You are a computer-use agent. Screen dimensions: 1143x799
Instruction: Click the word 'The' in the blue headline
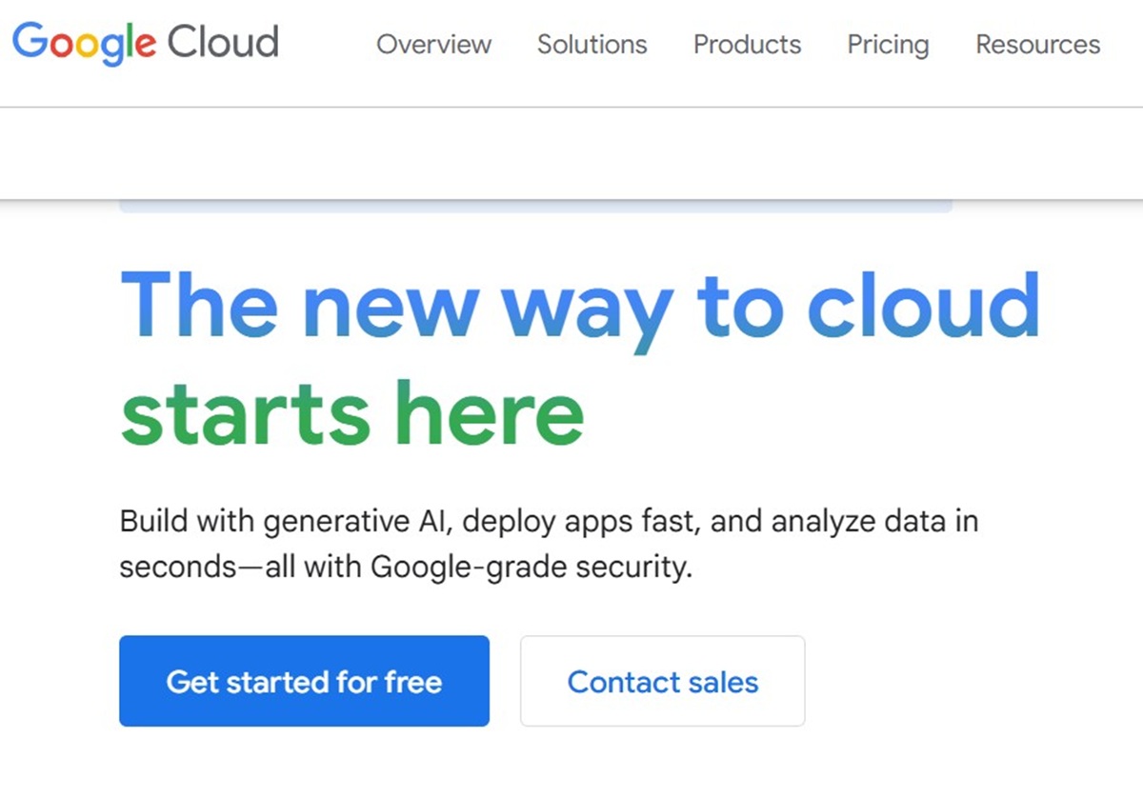pyautogui.click(x=199, y=305)
